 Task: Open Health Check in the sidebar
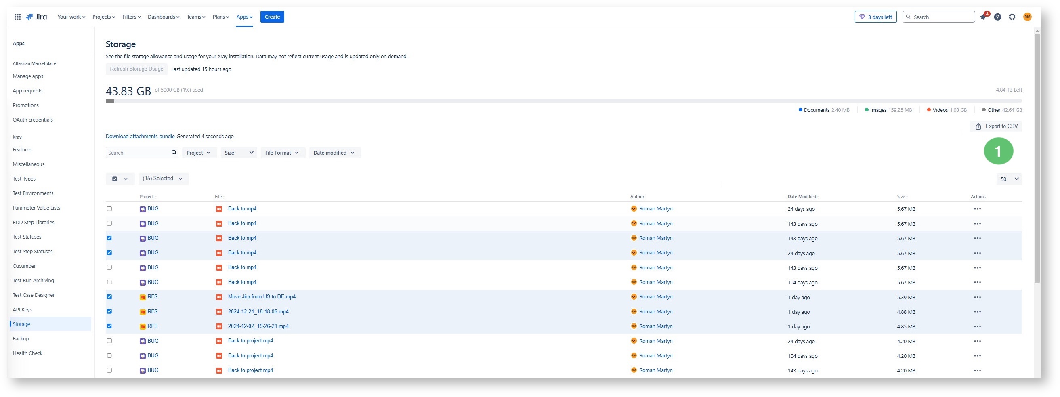[x=27, y=353]
